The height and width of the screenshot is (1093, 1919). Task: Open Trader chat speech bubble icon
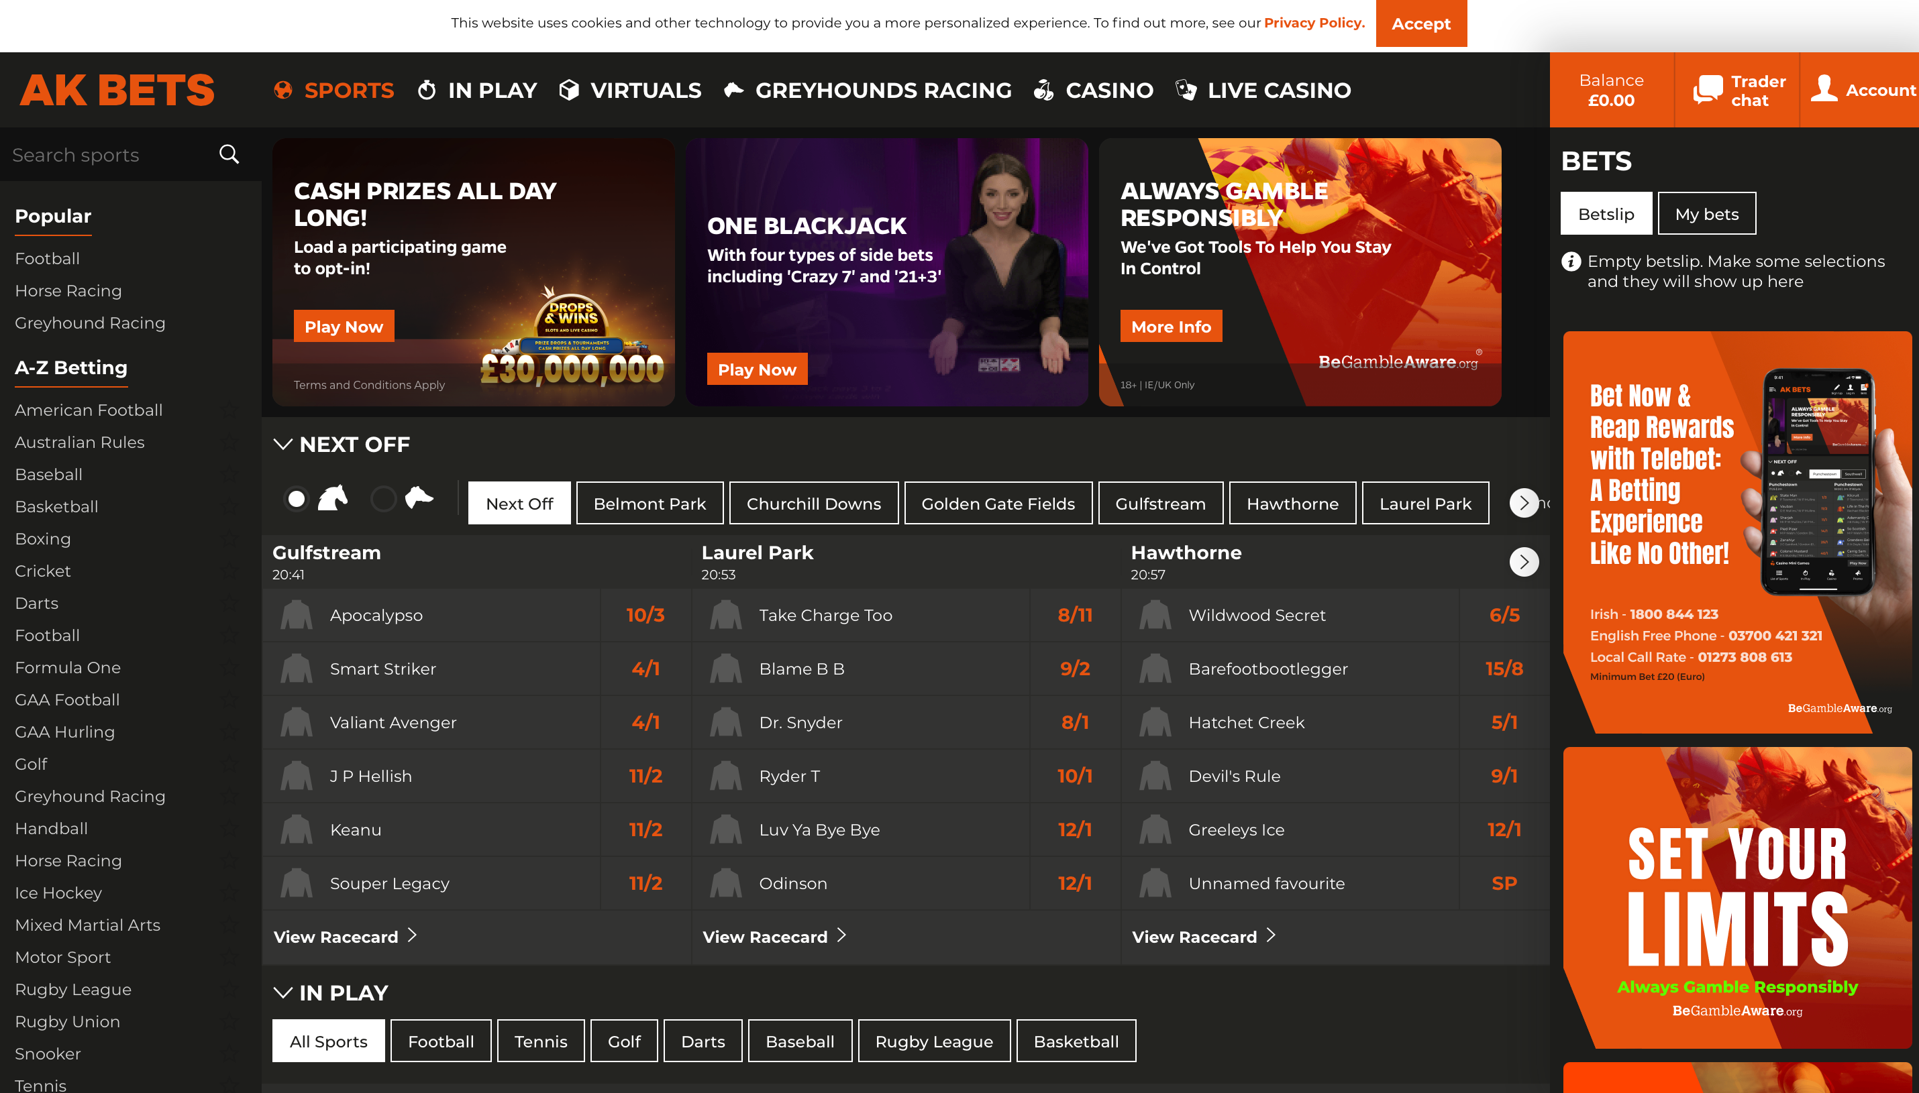[x=1707, y=90]
